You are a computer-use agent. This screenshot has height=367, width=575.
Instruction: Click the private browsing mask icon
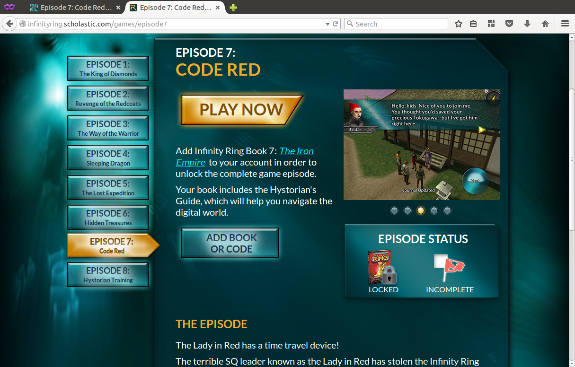[x=9, y=7]
